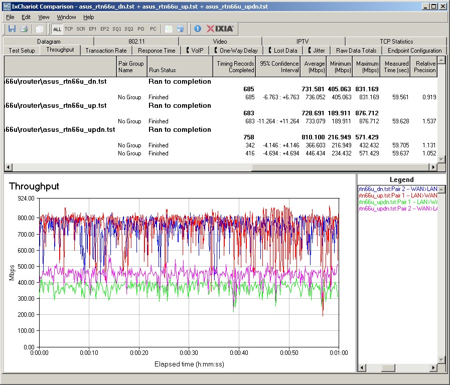The width and height of the screenshot is (450, 385).
Task: Switch to the Test Setup tab
Action: (22, 51)
